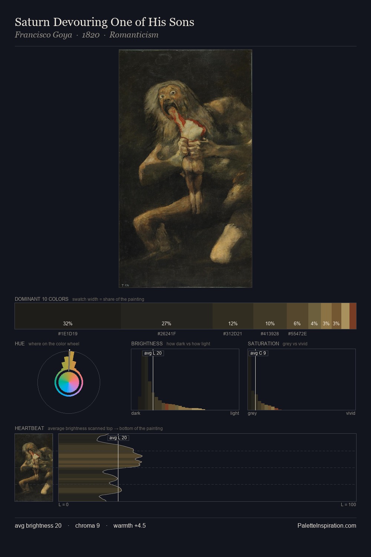Click the chroma 9 footer stat
Image resolution: width=371 pixels, height=557 pixels.
[88, 526]
